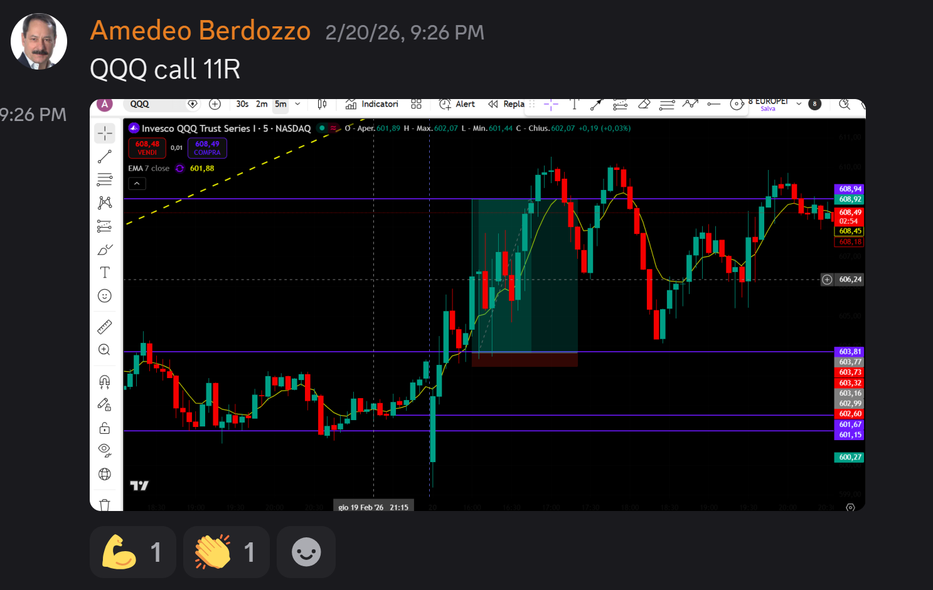The width and height of the screenshot is (933, 590).
Task: Open chart settings gear at bottom right
Action: 850,507
